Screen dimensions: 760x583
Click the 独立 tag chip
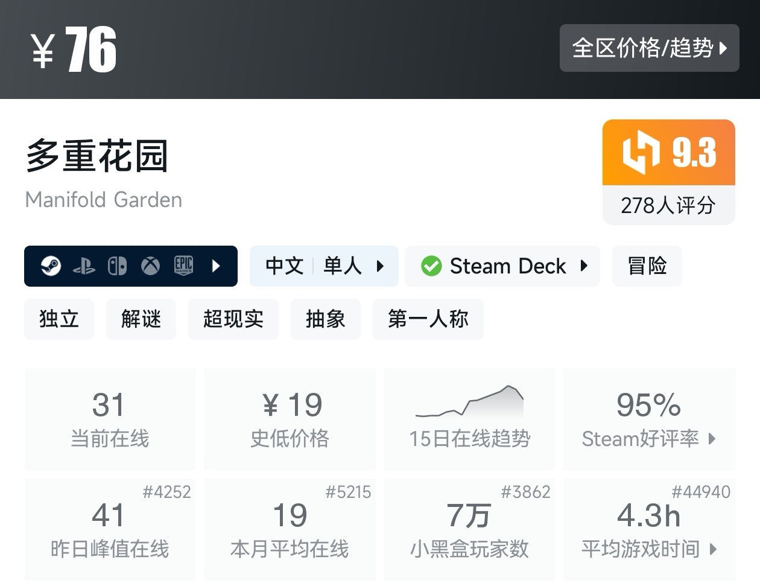coord(59,319)
